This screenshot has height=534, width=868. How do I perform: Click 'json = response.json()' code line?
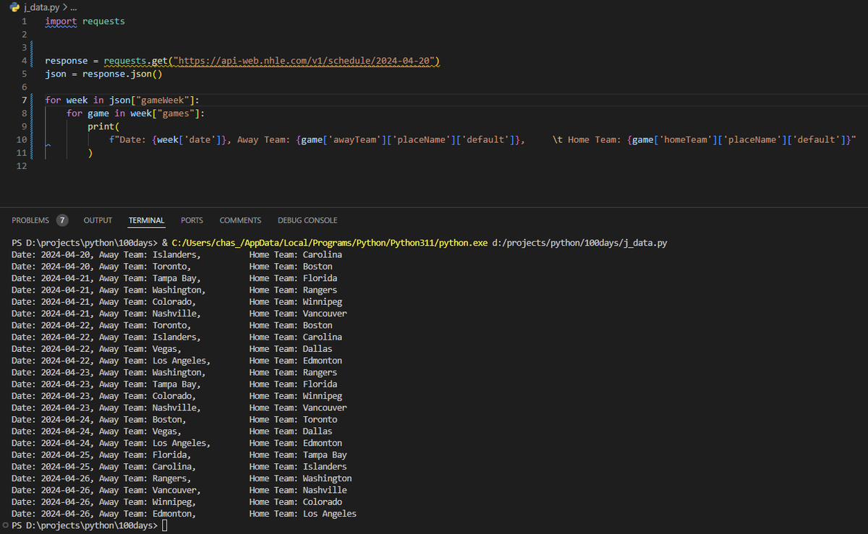click(x=103, y=74)
